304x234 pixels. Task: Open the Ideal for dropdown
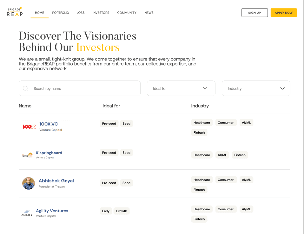(x=181, y=88)
